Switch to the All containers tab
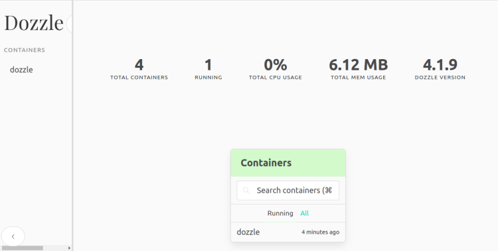 pyautogui.click(x=304, y=213)
